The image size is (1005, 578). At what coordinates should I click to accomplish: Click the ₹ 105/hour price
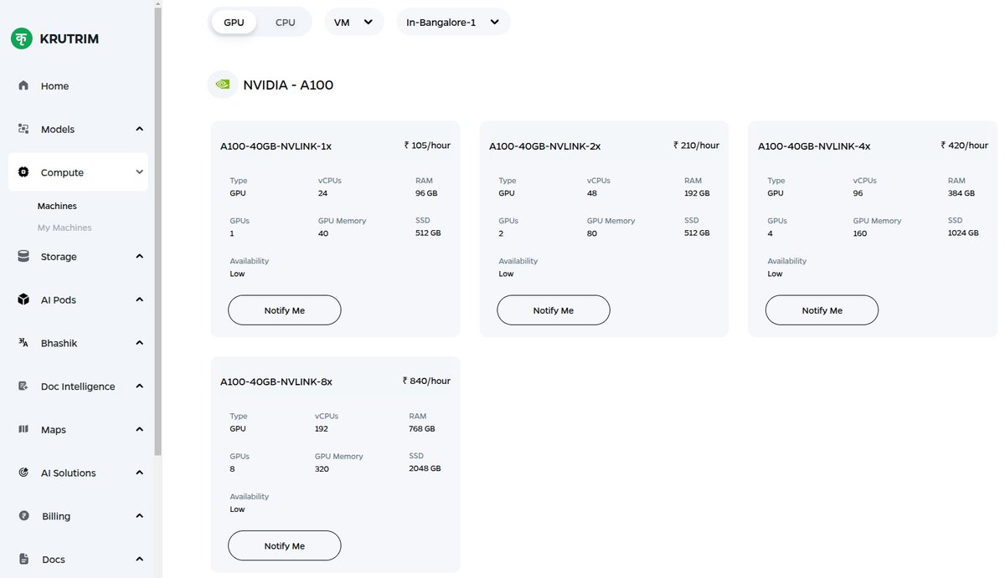(x=427, y=145)
